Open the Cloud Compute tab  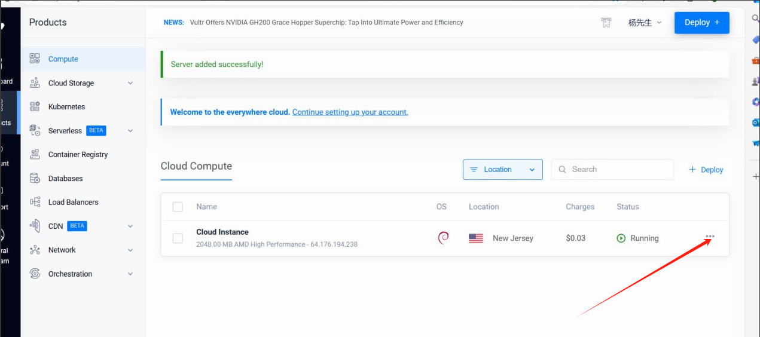[196, 166]
